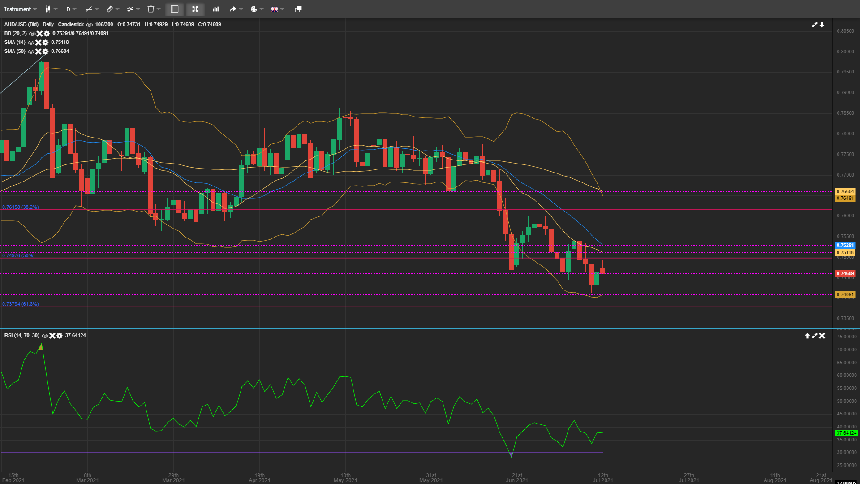This screenshot has width=860, height=484.
Task: Open RSI (14, 70, 30) settings gear
Action: click(x=59, y=336)
